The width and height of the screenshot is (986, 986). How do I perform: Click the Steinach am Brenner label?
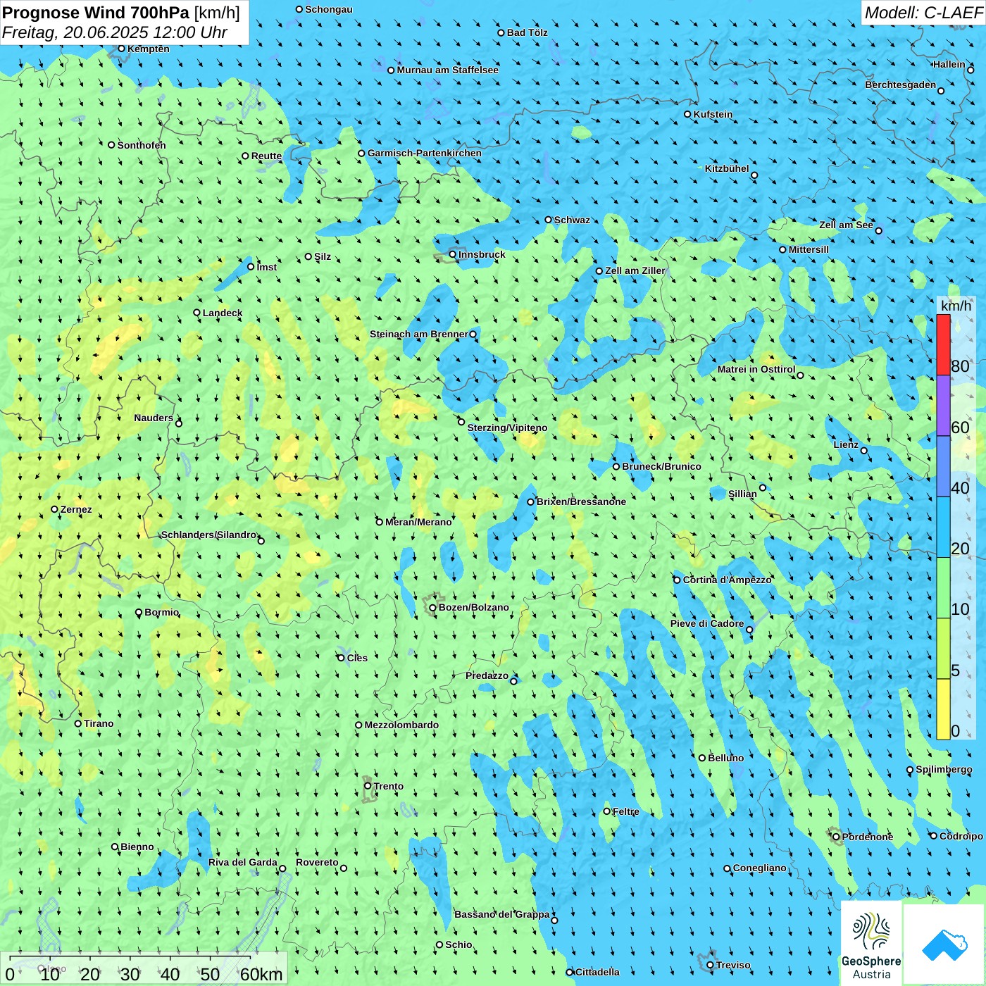pyautogui.click(x=418, y=334)
